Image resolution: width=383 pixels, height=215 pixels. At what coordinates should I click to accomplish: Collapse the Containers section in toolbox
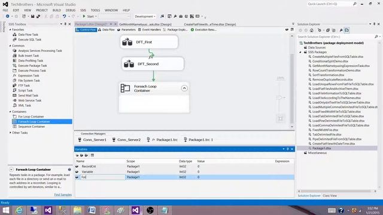[x=10, y=112]
